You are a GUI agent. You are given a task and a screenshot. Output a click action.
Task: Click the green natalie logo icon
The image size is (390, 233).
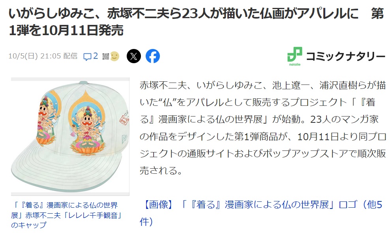(294, 54)
